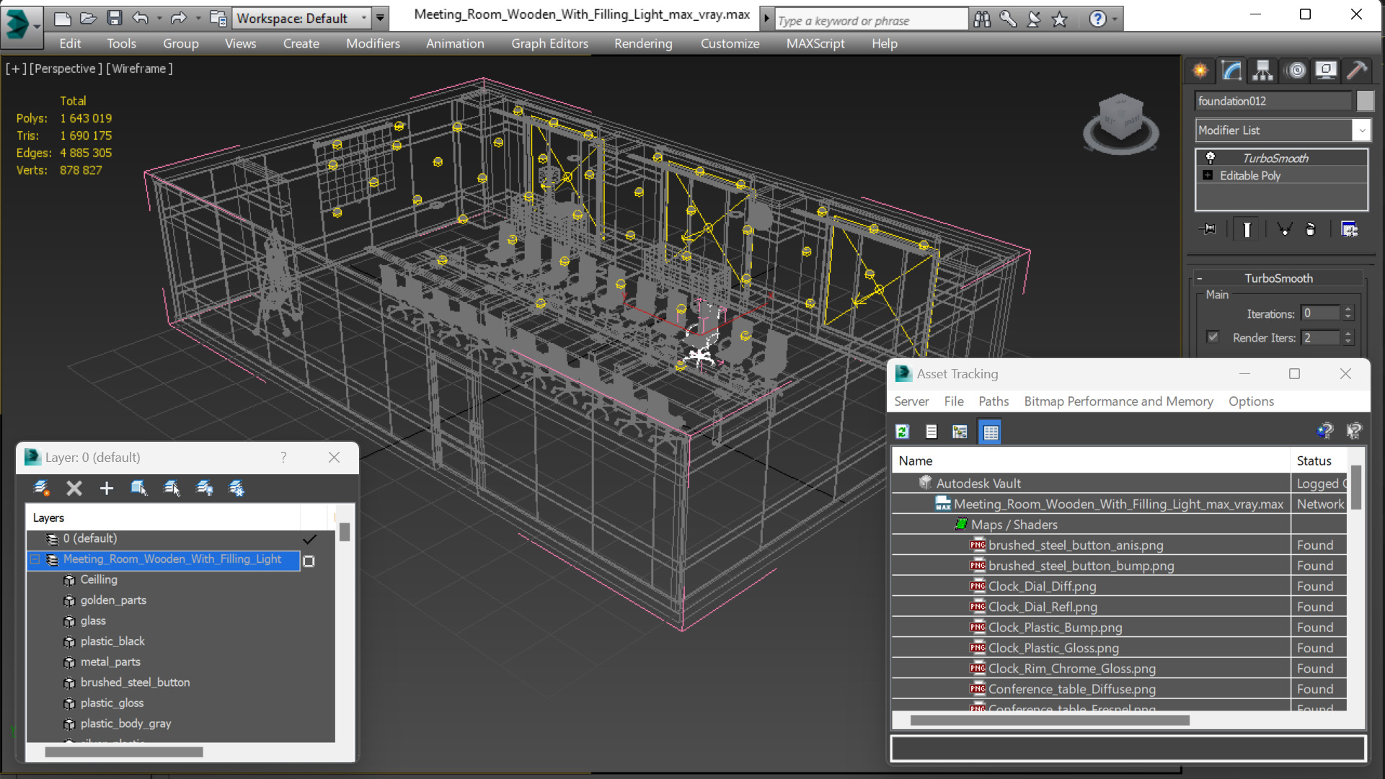Open the undo history dropdown arrow
The image size is (1385, 779).
159,18
